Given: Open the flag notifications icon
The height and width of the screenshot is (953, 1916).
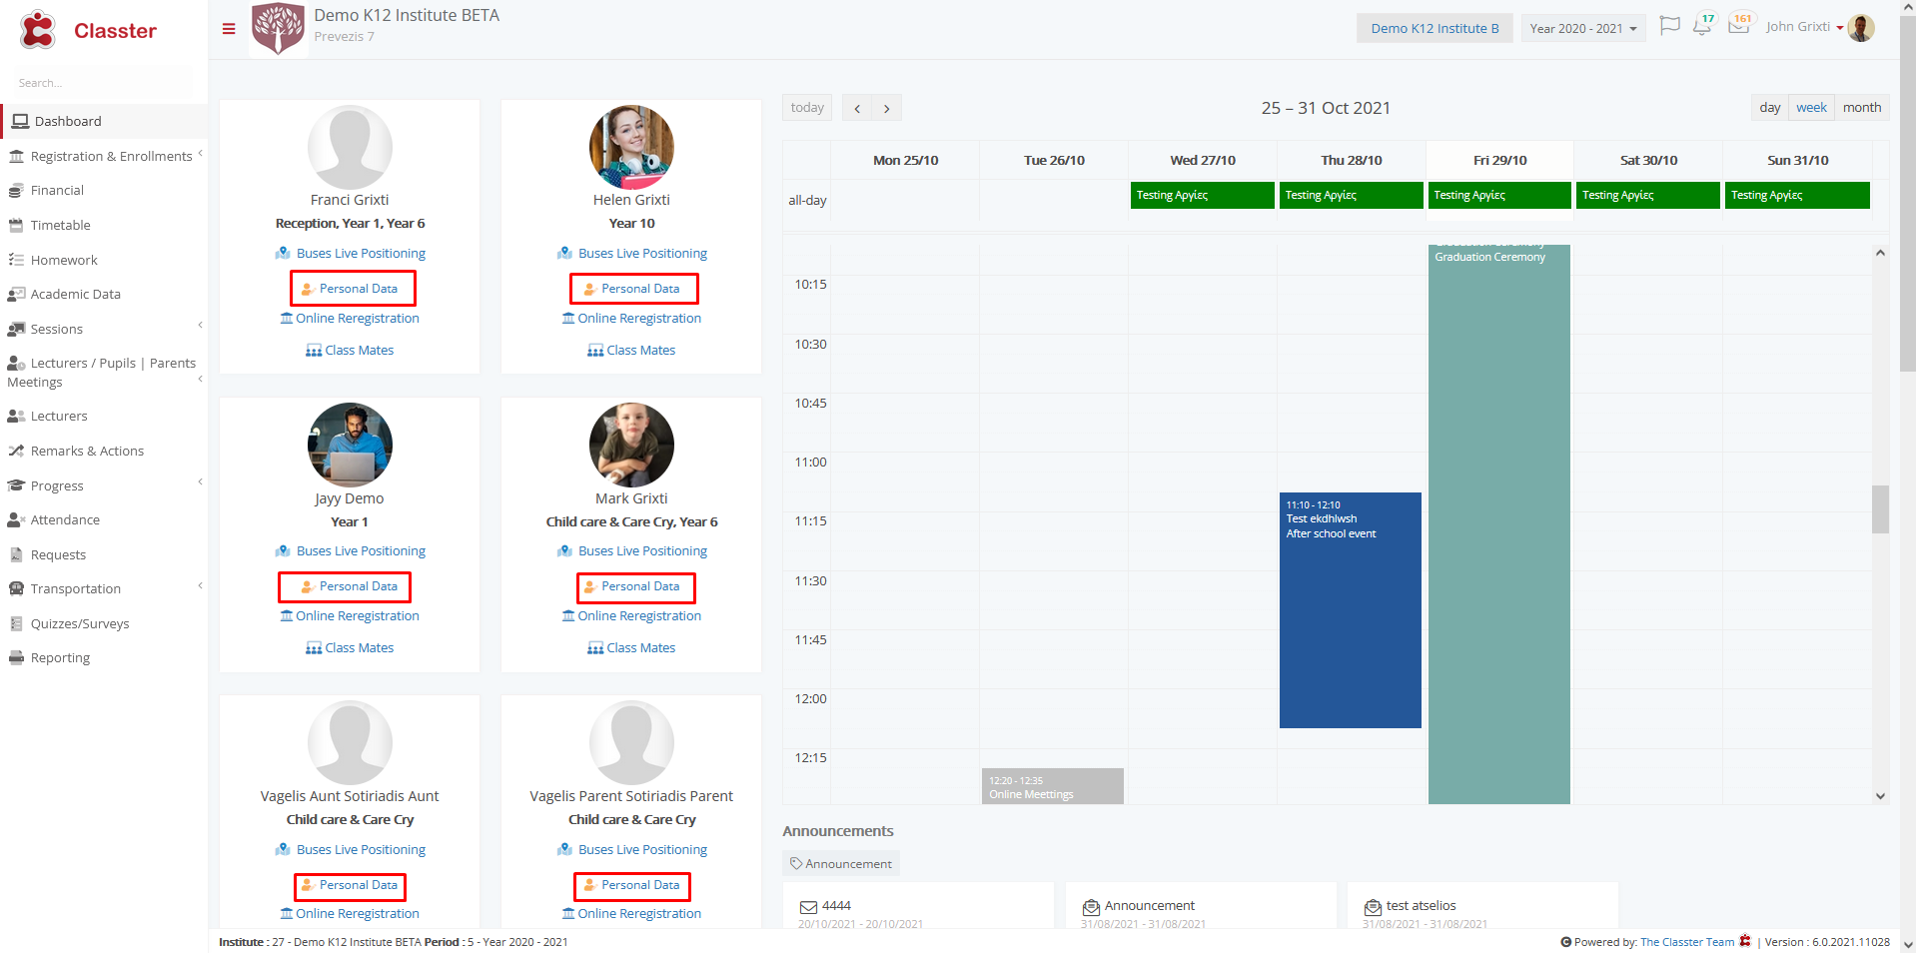Looking at the screenshot, I should coord(1669,26).
